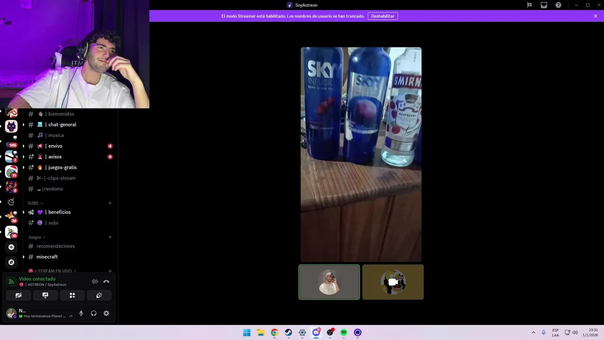The width and height of the screenshot is (604, 340).
Task: Deafen audio with headphones icon
Action: [x=93, y=313]
